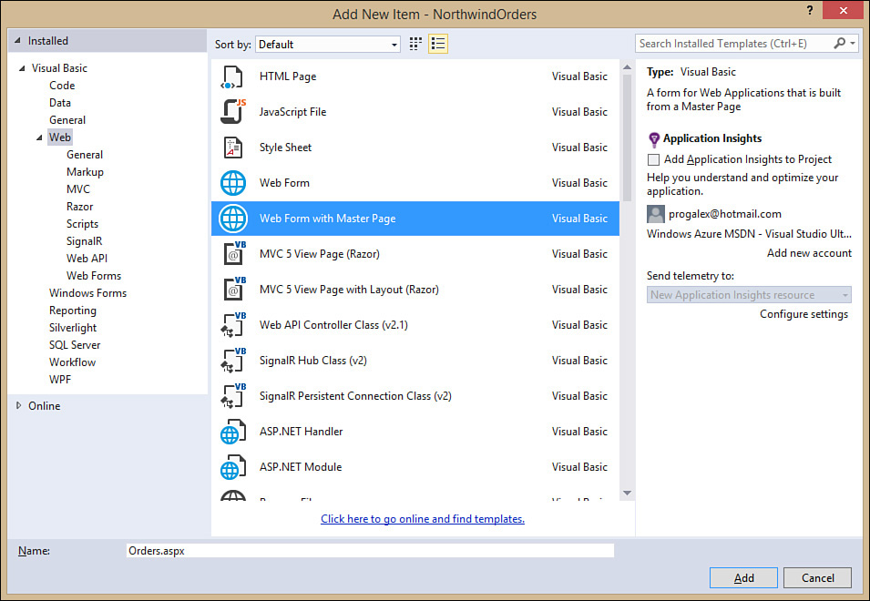Switch to medium icons grid view
Viewport: 870px width, 601px height.
click(x=415, y=44)
